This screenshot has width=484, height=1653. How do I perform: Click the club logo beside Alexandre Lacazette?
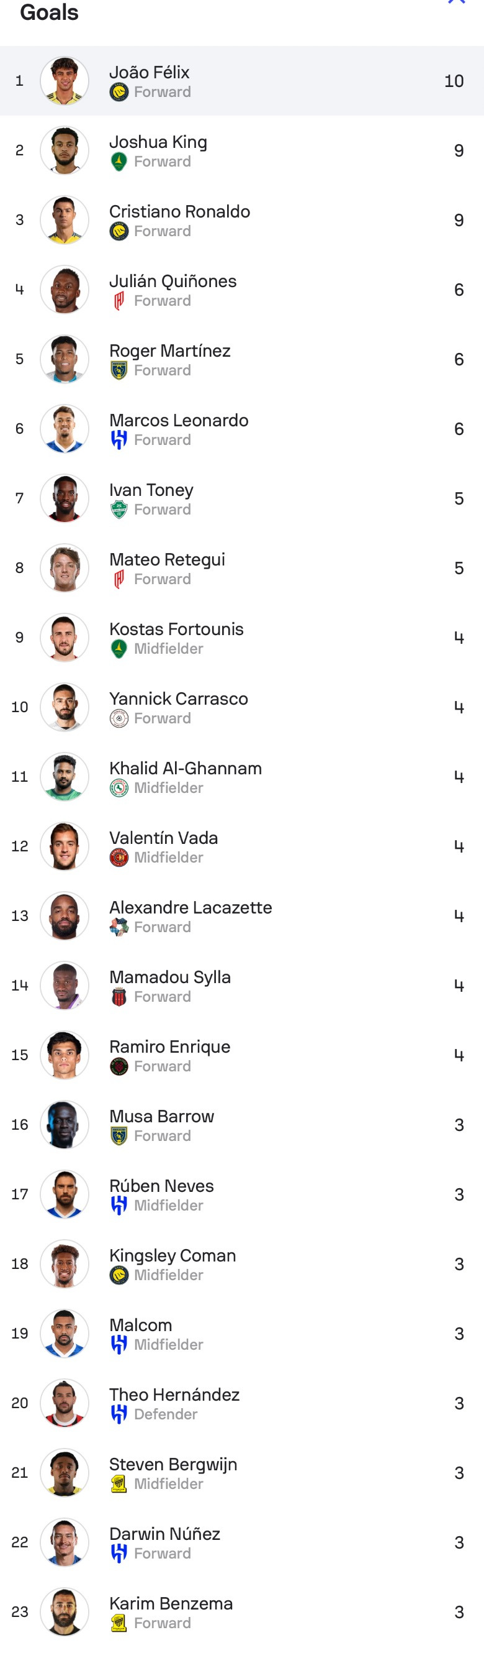(x=119, y=927)
